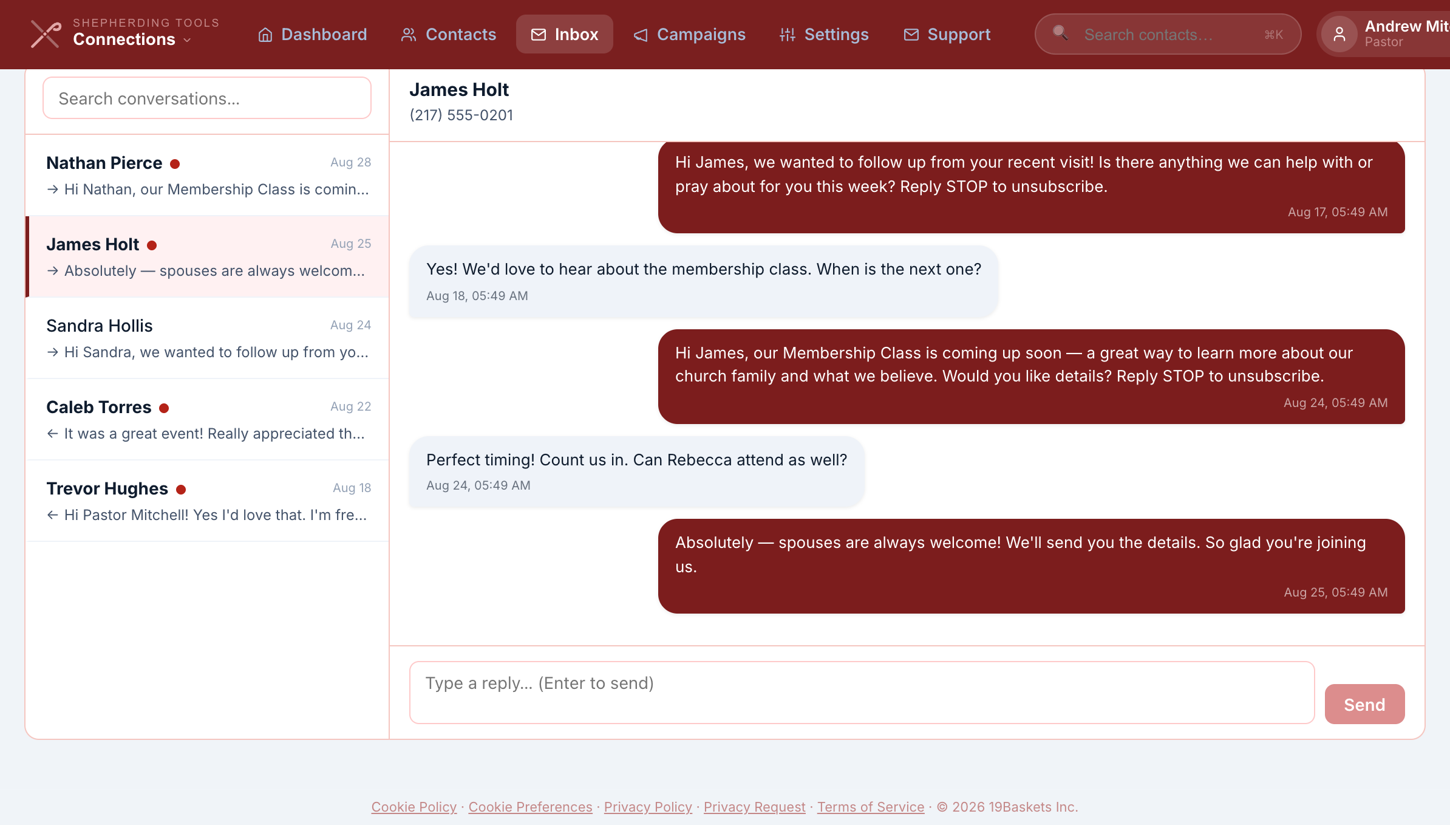
Task: Focus the Type a reply text box
Action: pyautogui.click(x=862, y=693)
